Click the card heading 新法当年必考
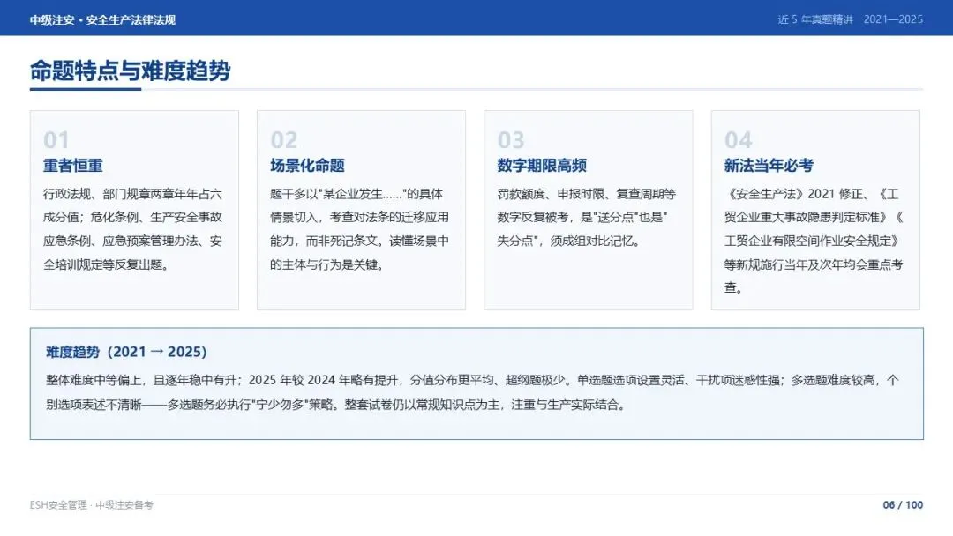953x536 pixels. point(769,165)
